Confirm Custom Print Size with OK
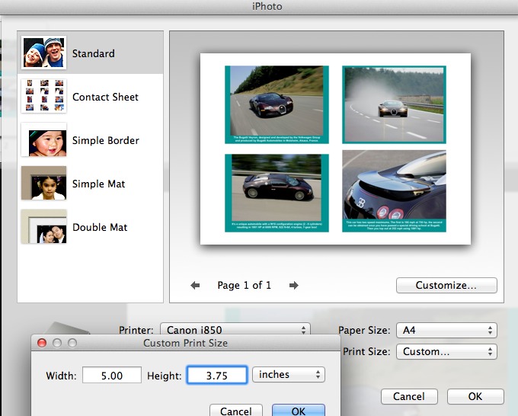This screenshot has width=518, height=416. click(298, 411)
